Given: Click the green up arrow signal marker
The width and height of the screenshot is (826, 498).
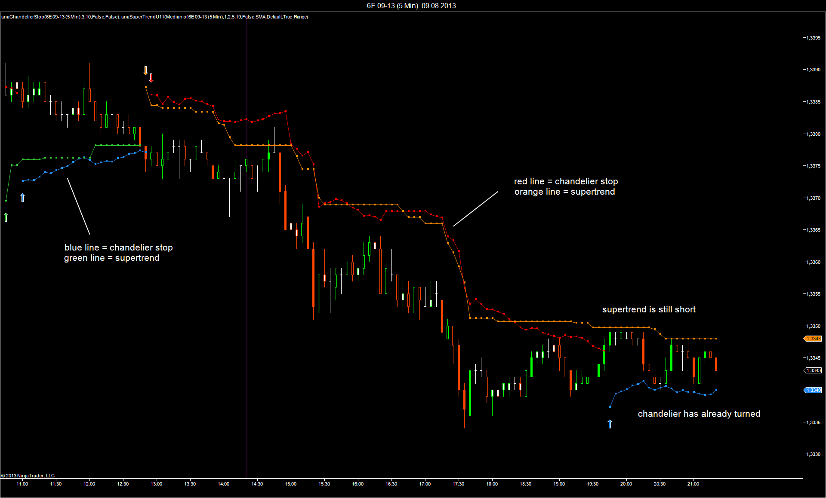Looking at the screenshot, I should point(6,217).
